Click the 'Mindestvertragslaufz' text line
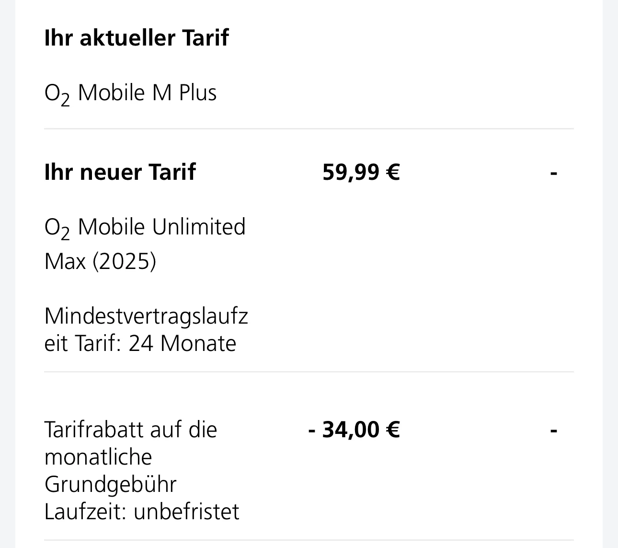618x548 pixels. 146,316
